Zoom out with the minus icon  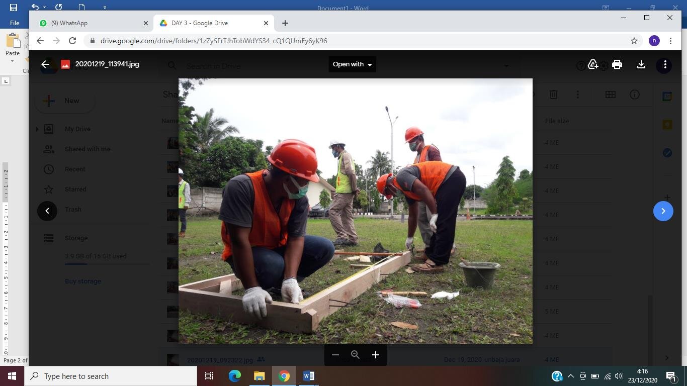pos(335,355)
